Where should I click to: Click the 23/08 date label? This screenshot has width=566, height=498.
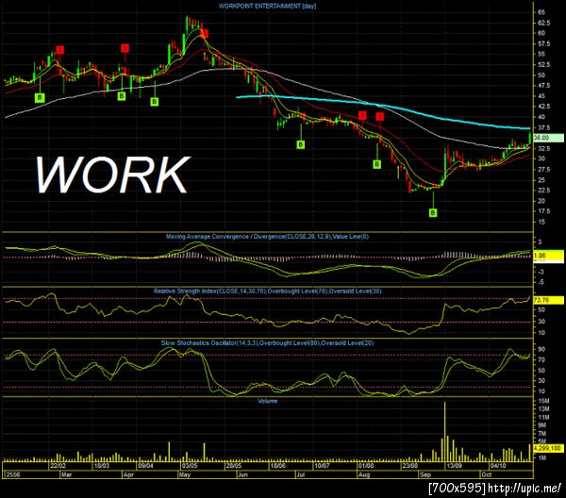(410, 466)
